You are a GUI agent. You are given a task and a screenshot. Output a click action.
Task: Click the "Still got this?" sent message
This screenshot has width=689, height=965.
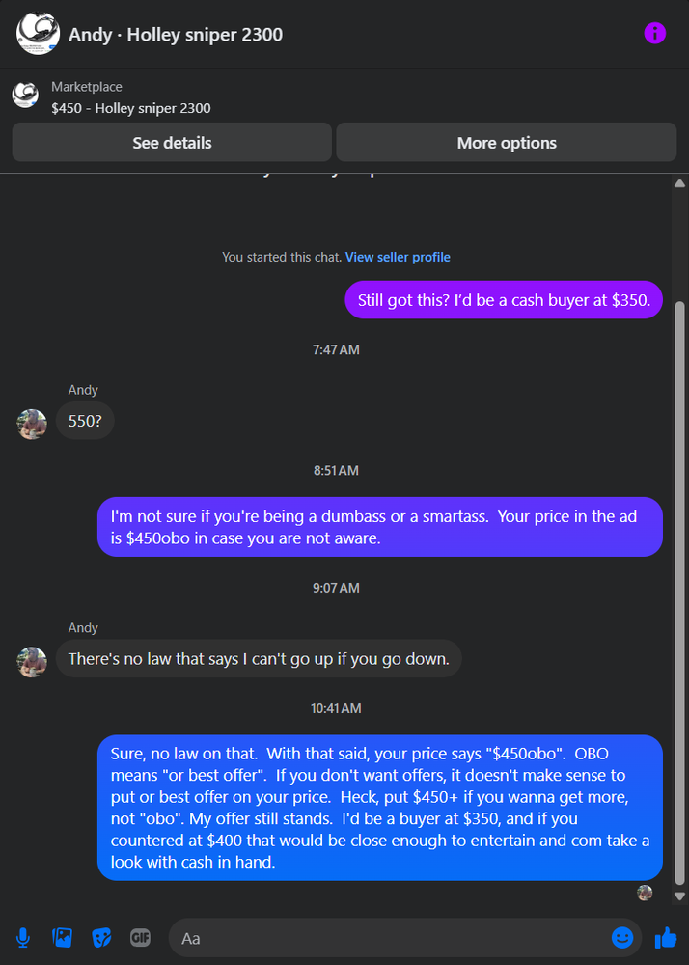(x=504, y=299)
